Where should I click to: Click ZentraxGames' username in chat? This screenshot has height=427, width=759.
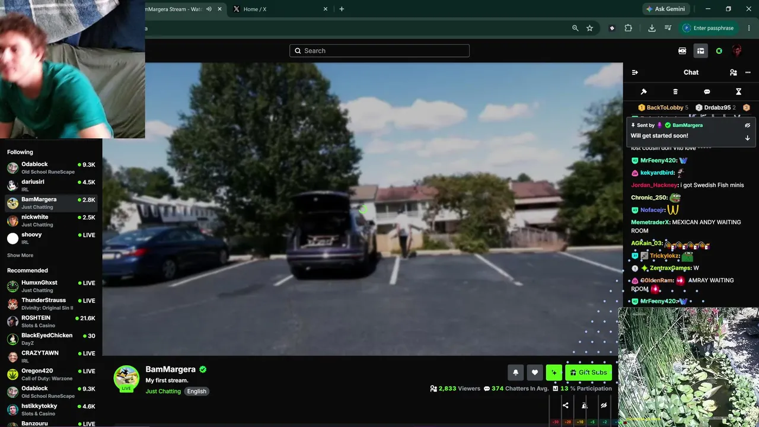coord(670,268)
